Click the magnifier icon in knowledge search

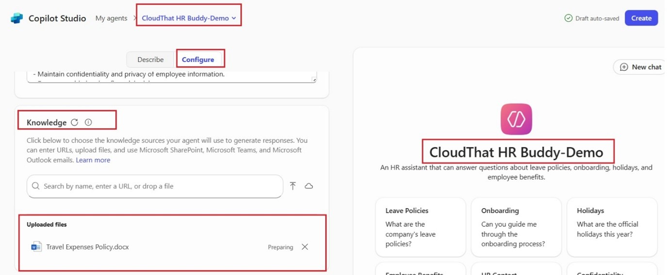tap(36, 186)
